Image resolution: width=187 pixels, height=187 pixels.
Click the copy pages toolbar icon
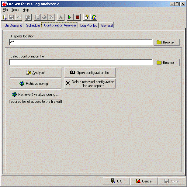[x=37, y=17]
